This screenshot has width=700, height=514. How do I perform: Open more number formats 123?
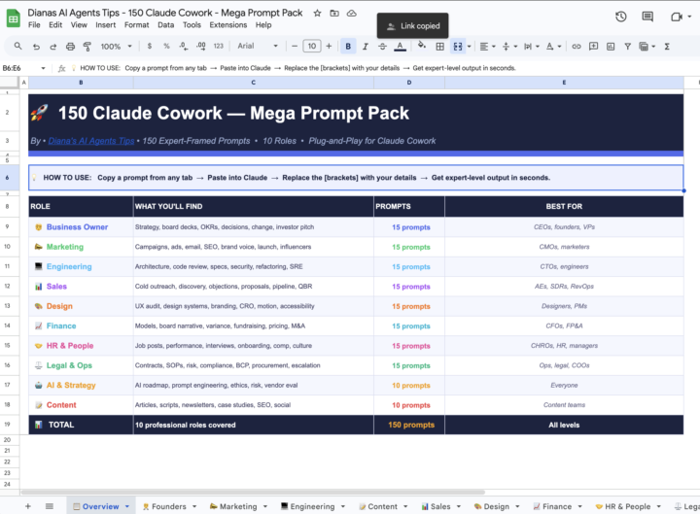(219, 46)
